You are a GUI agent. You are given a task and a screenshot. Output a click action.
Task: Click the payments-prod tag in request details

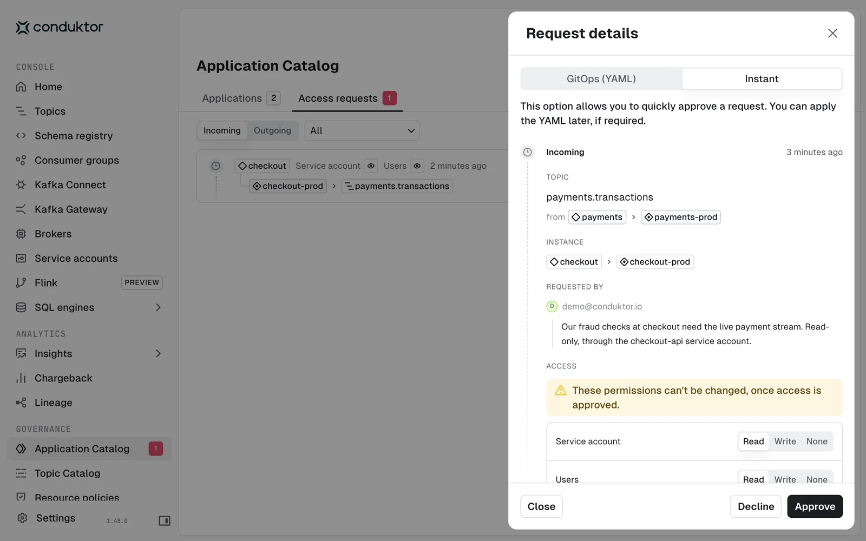680,217
